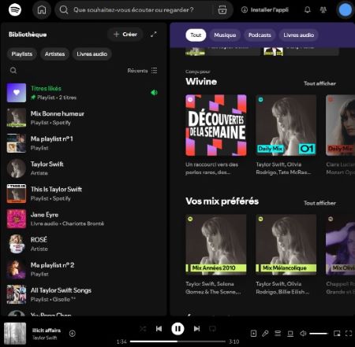355x347 pixels.
Task: Connect to a device icon
Action: tap(290, 334)
